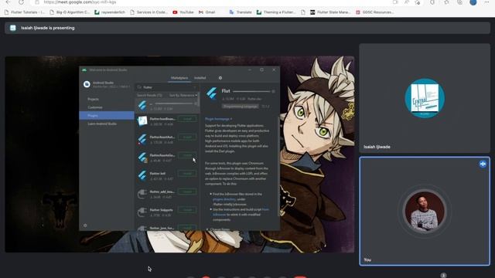Open the Plugin homepage link
The width and height of the screenshot is (495, 278).
coord(218,119)
